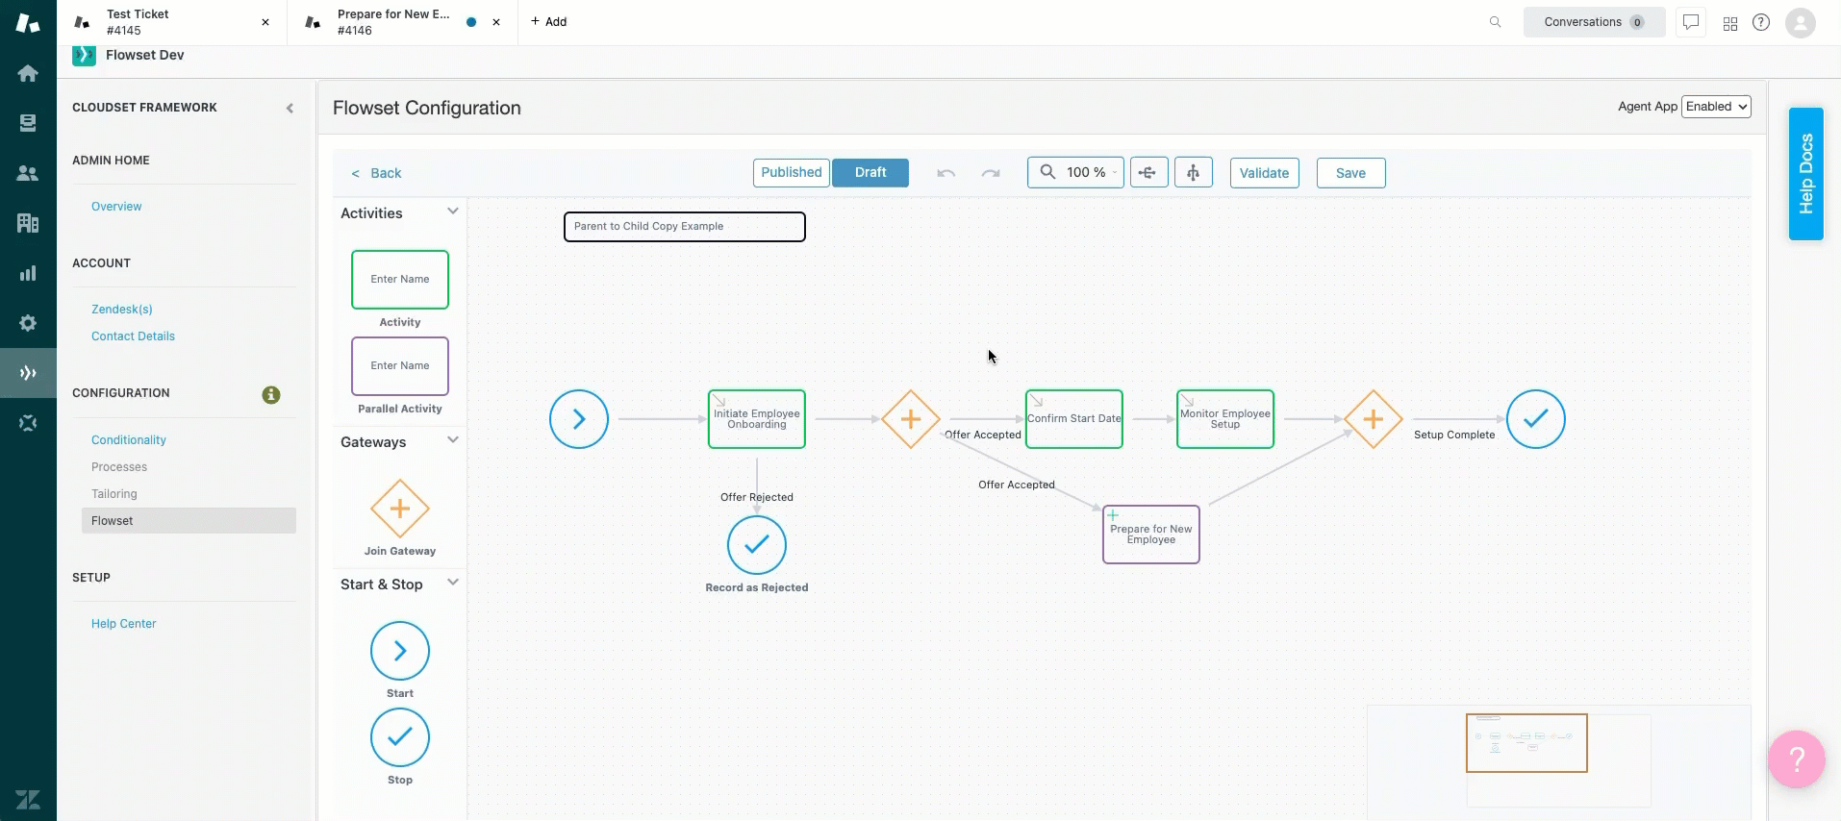
Task: Click vertical layout icon in toolbar
Action: pyautogui.click(x=1193, y=173)
